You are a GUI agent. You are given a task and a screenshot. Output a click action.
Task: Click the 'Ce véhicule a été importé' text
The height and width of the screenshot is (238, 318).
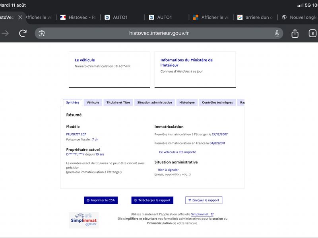(x=177, y=152)
